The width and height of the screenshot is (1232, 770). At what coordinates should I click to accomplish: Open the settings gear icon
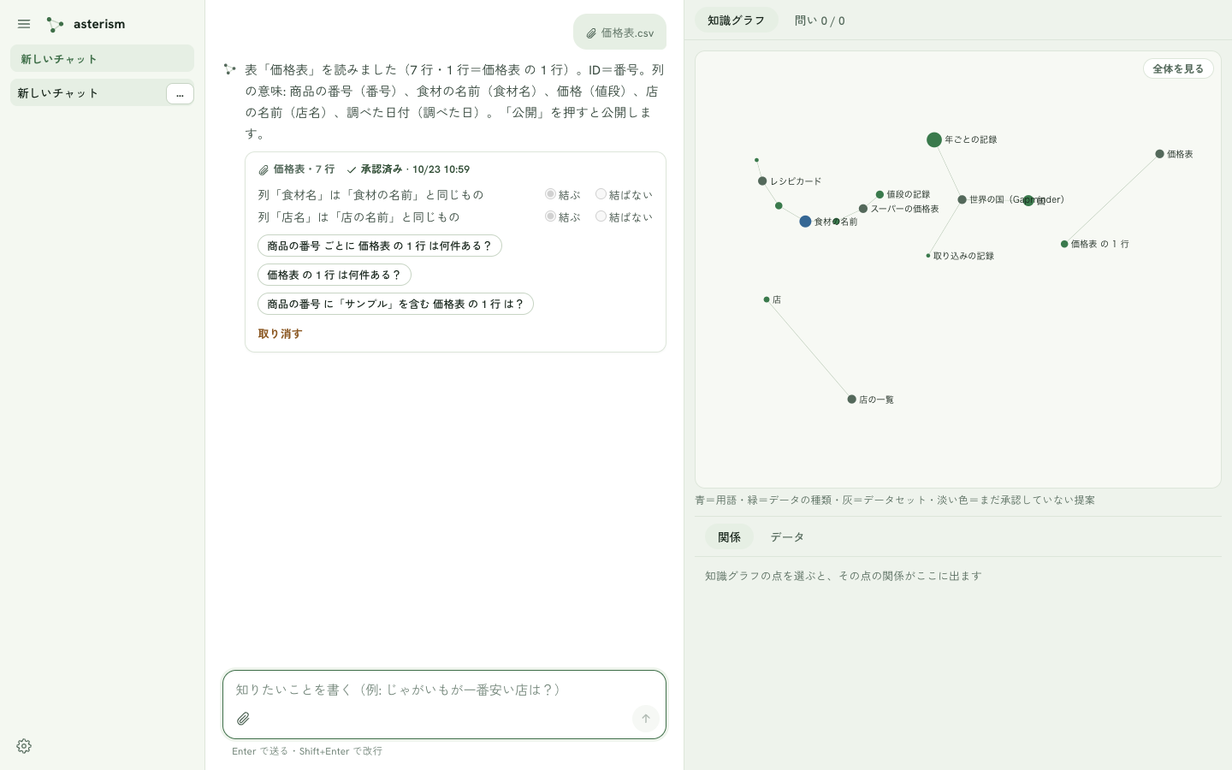(24, 746)
